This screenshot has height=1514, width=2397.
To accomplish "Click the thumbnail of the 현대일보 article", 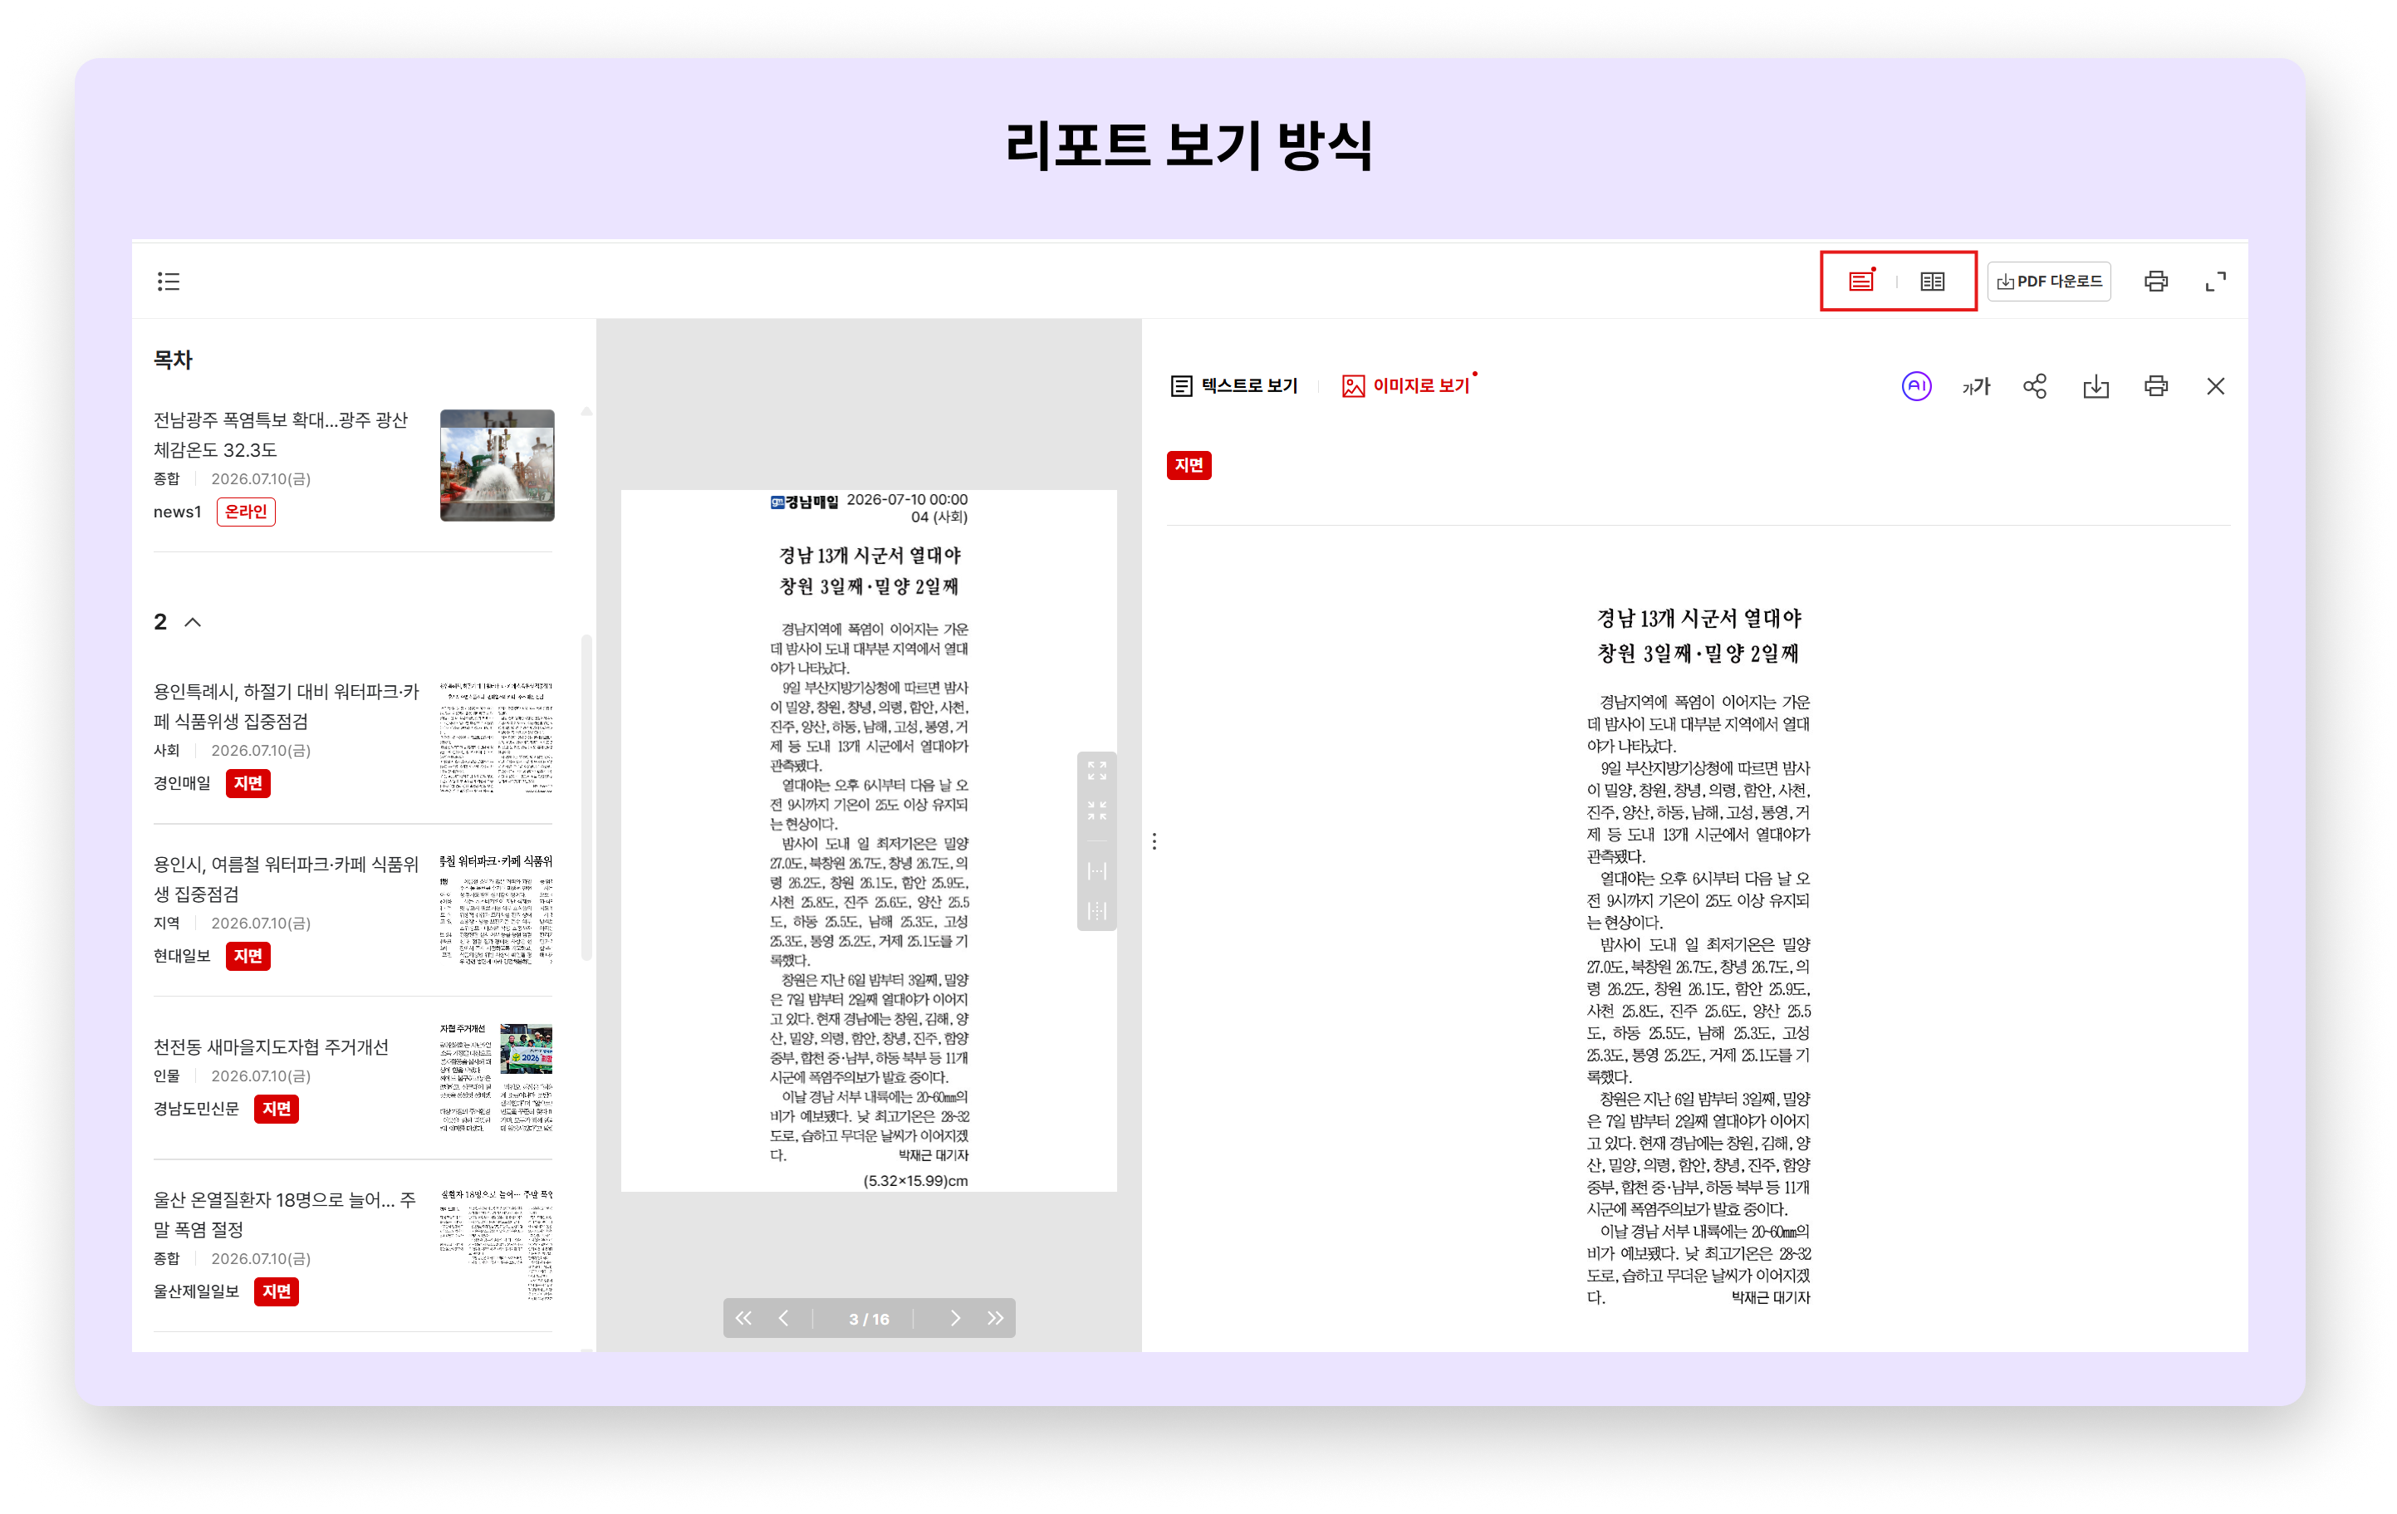I will tap(497, 909).
